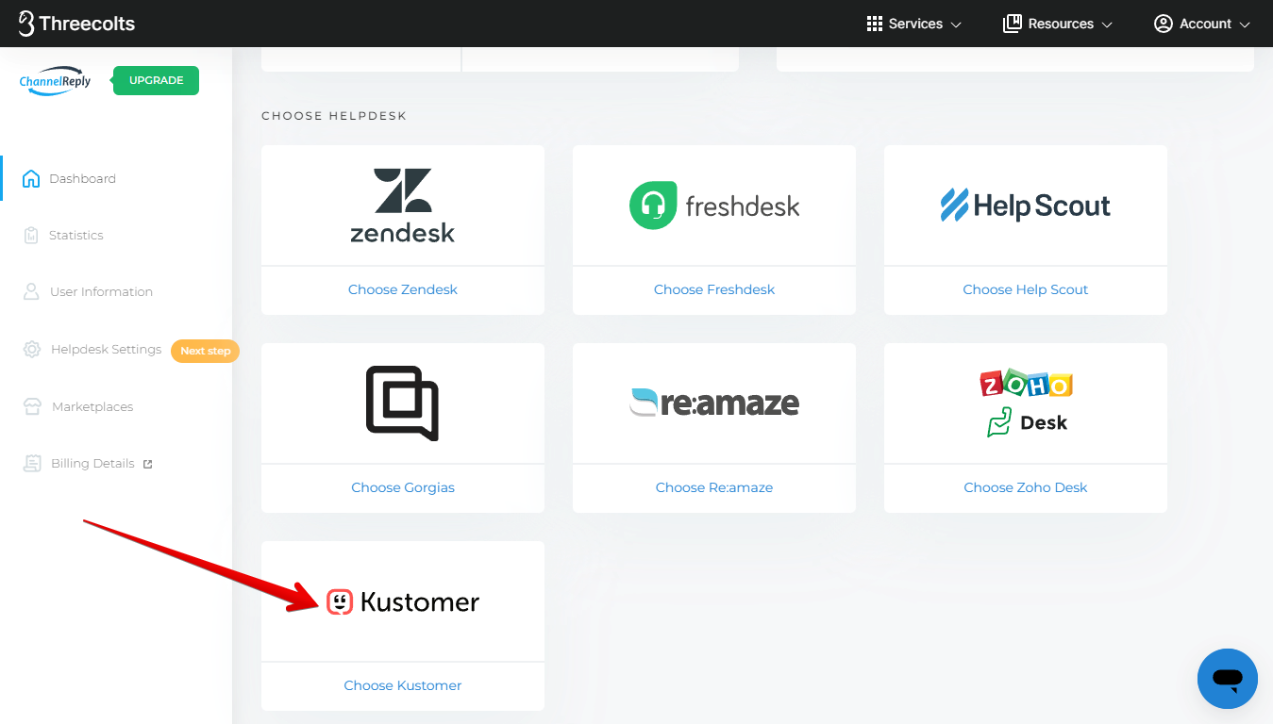Open Marketplaces in sidebar

click(x=92, y=407)
